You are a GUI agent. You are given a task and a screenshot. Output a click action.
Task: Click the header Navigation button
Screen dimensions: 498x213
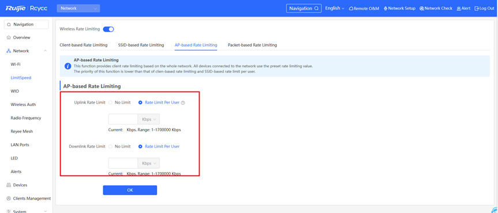(x=304, y=9)
